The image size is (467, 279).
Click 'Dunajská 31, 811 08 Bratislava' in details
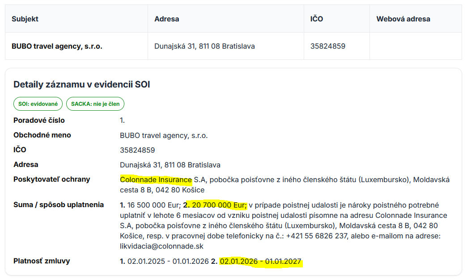tap(170, 165)
